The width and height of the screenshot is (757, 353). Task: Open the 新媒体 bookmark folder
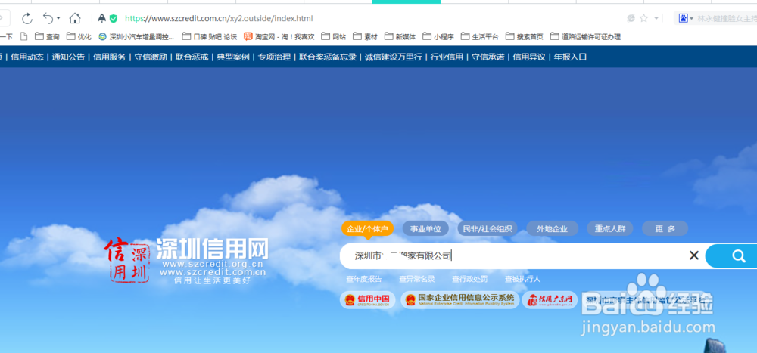[400, 36]
